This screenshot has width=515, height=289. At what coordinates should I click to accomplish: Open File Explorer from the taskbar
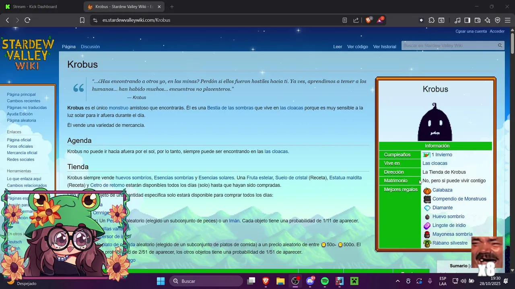[280, 281]
